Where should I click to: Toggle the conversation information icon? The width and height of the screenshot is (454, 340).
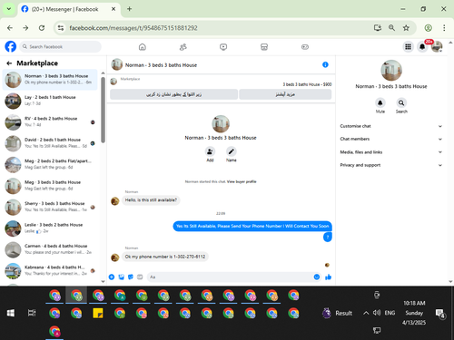pos(325,64)
